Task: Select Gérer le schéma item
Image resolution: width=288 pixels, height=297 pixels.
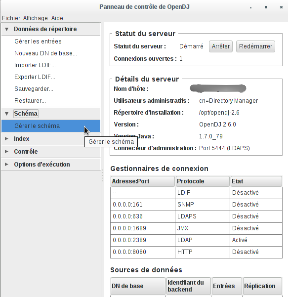Action: coord(51,126)
